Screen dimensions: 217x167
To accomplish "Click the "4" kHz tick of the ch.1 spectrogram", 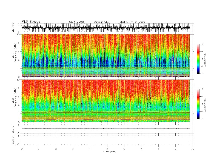I will [19, 60].
